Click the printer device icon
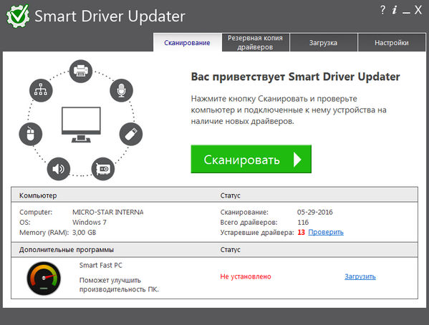This screenshot has height=325, width=429. (x=81, y=71)
